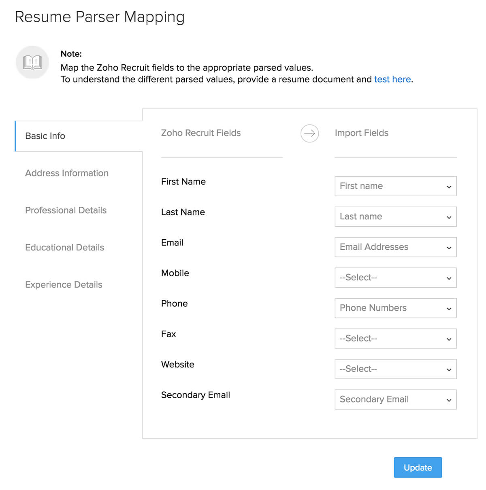Click the arrow mapping icon between field columns
This screenshot has height=490, width=486.
(309, 134)
